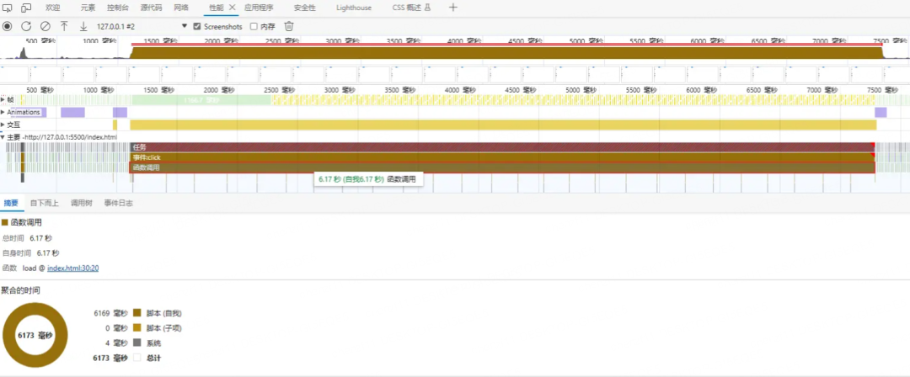
Task: Click the gray 系统 color swatch
Action: [x=137, y=343]
